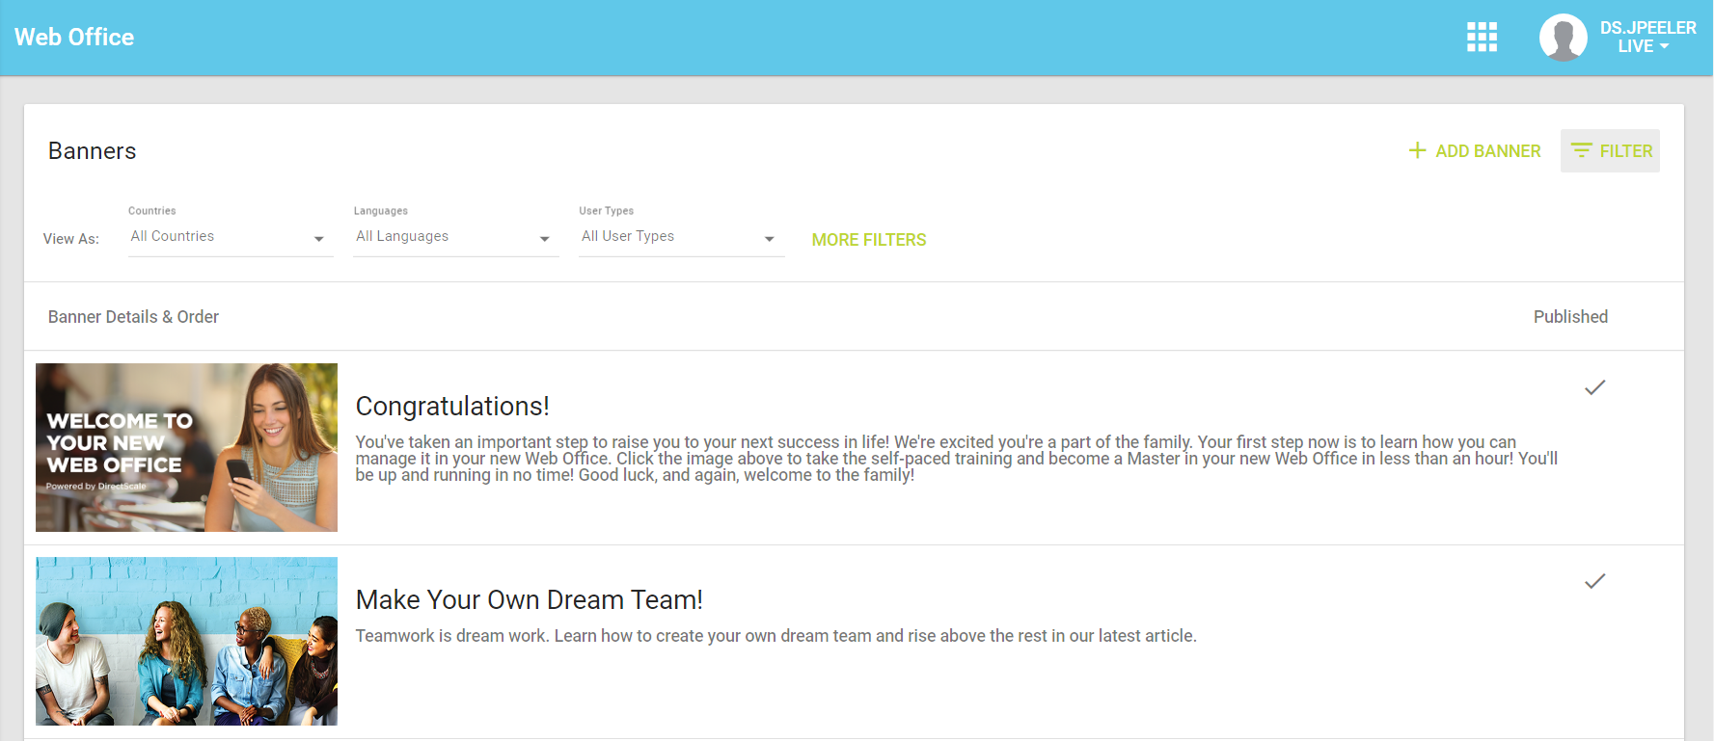The image size is (1714, 741).
Task: Click the FILTER button text
Action: point(1625,151)
